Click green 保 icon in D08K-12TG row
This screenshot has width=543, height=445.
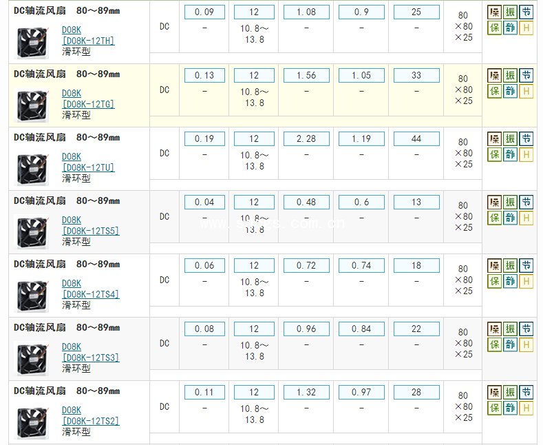[x=494, y=91]
